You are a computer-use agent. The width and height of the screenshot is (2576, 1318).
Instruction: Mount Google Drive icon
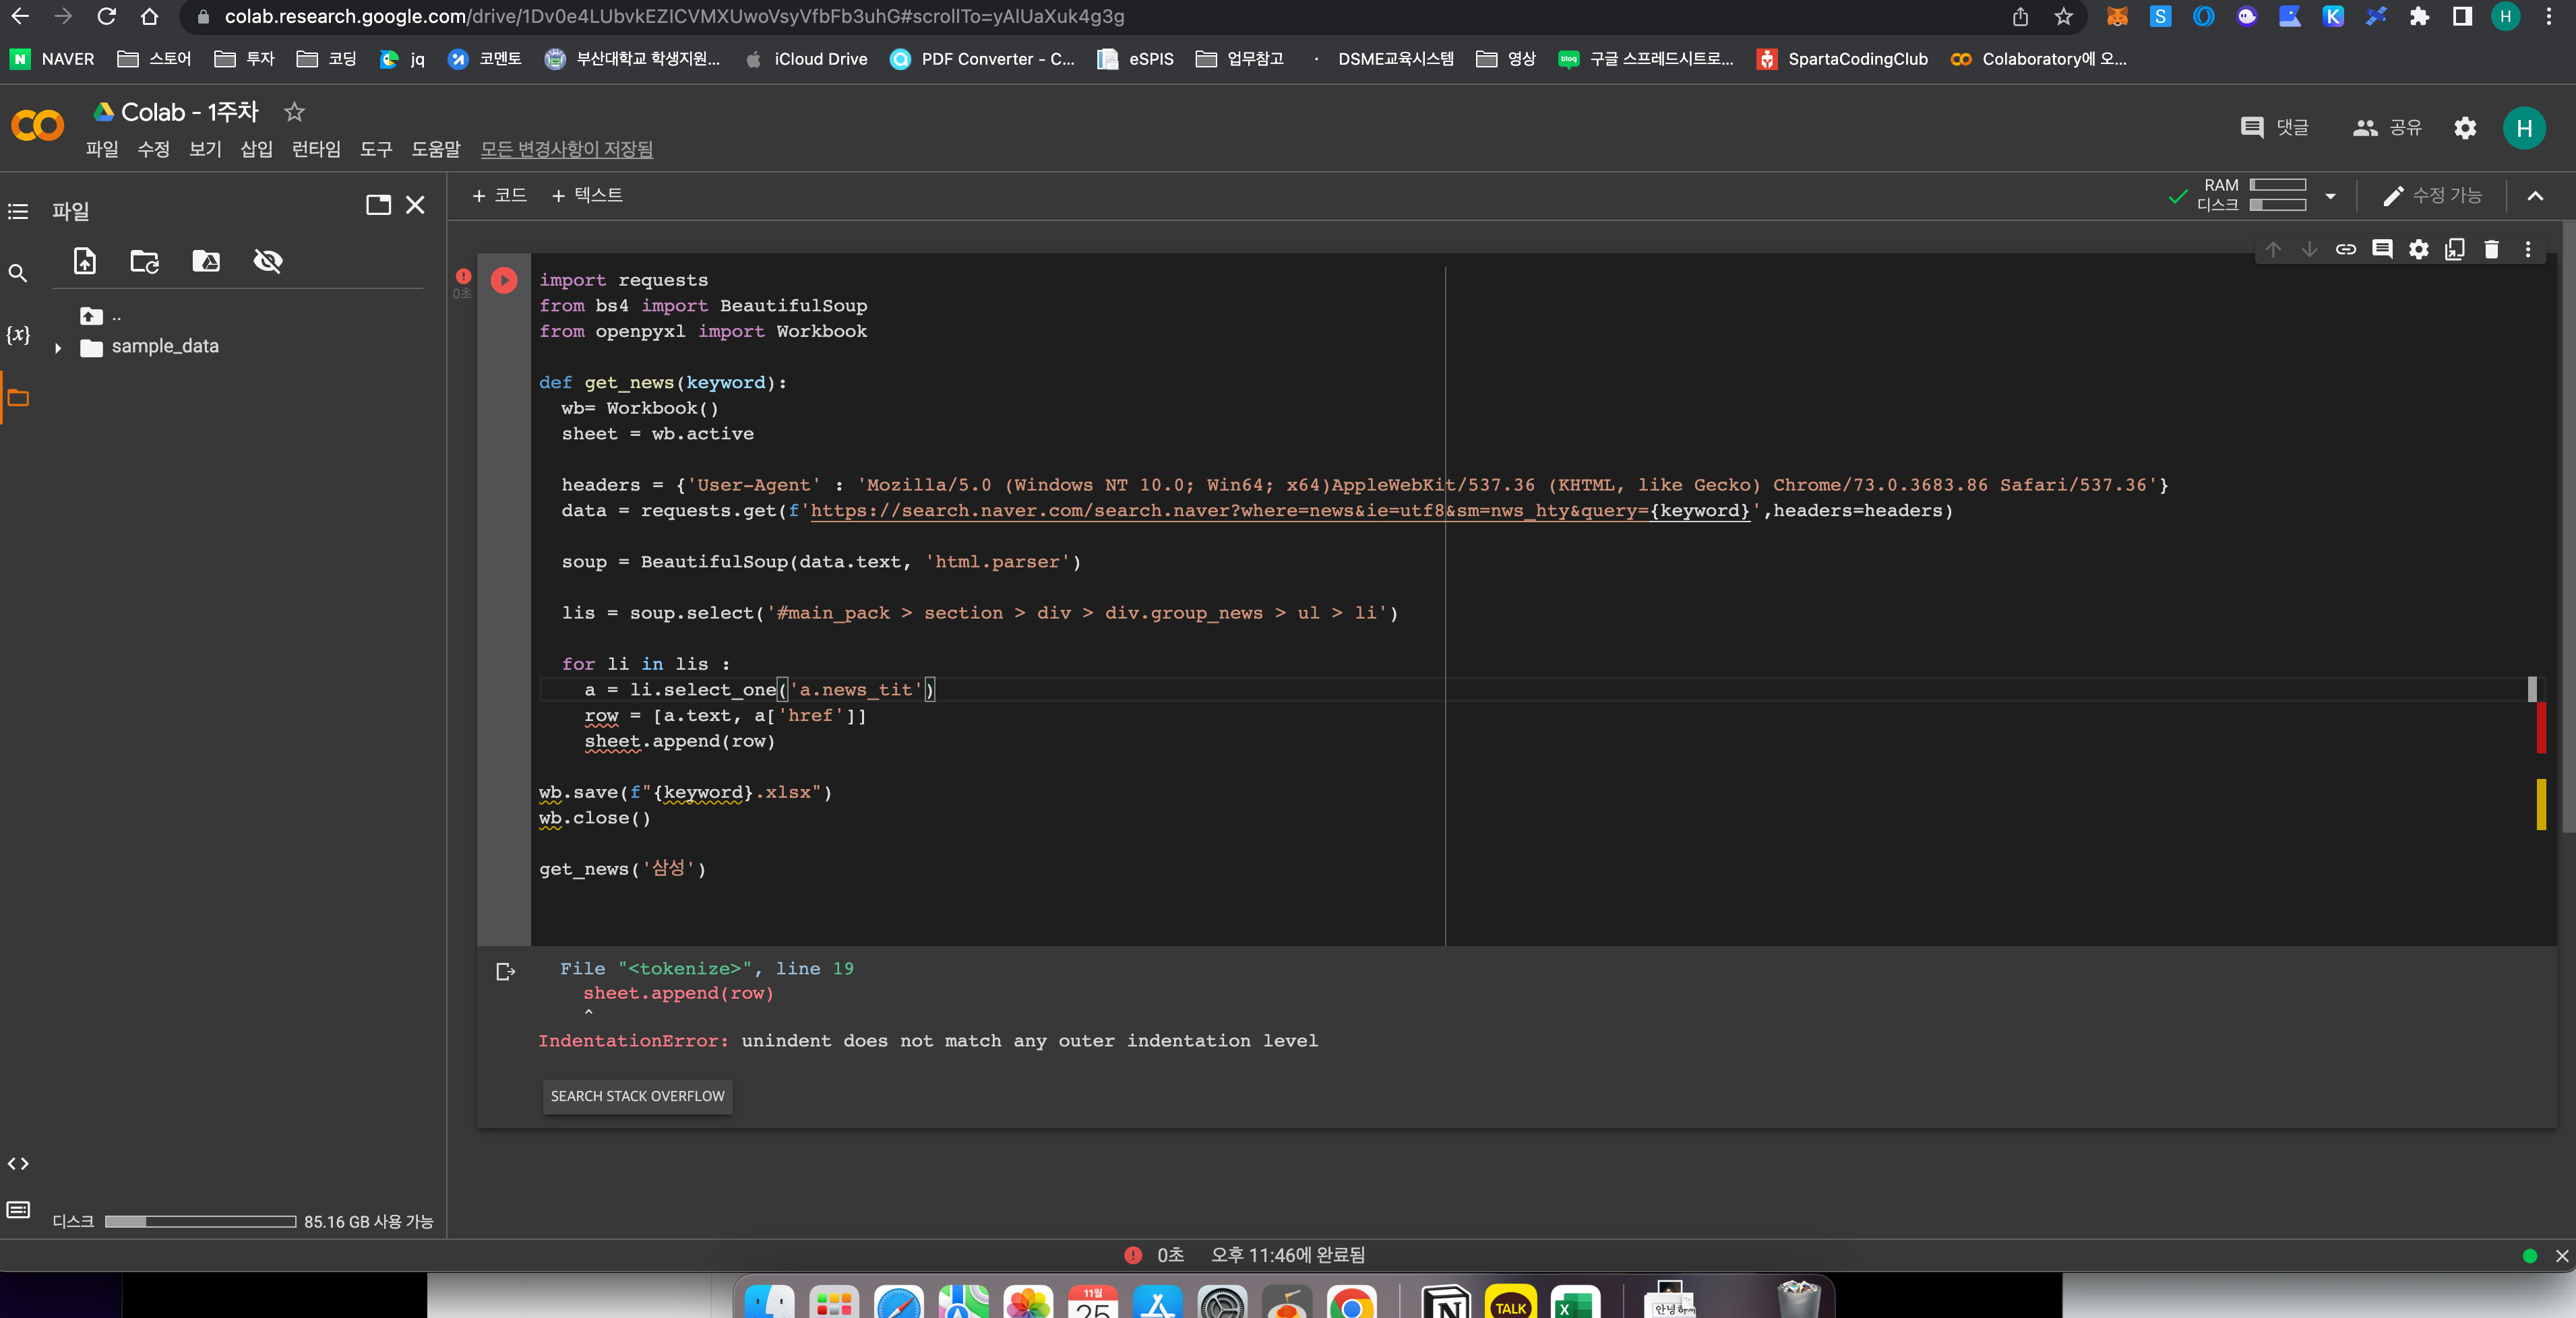(206, 261)
